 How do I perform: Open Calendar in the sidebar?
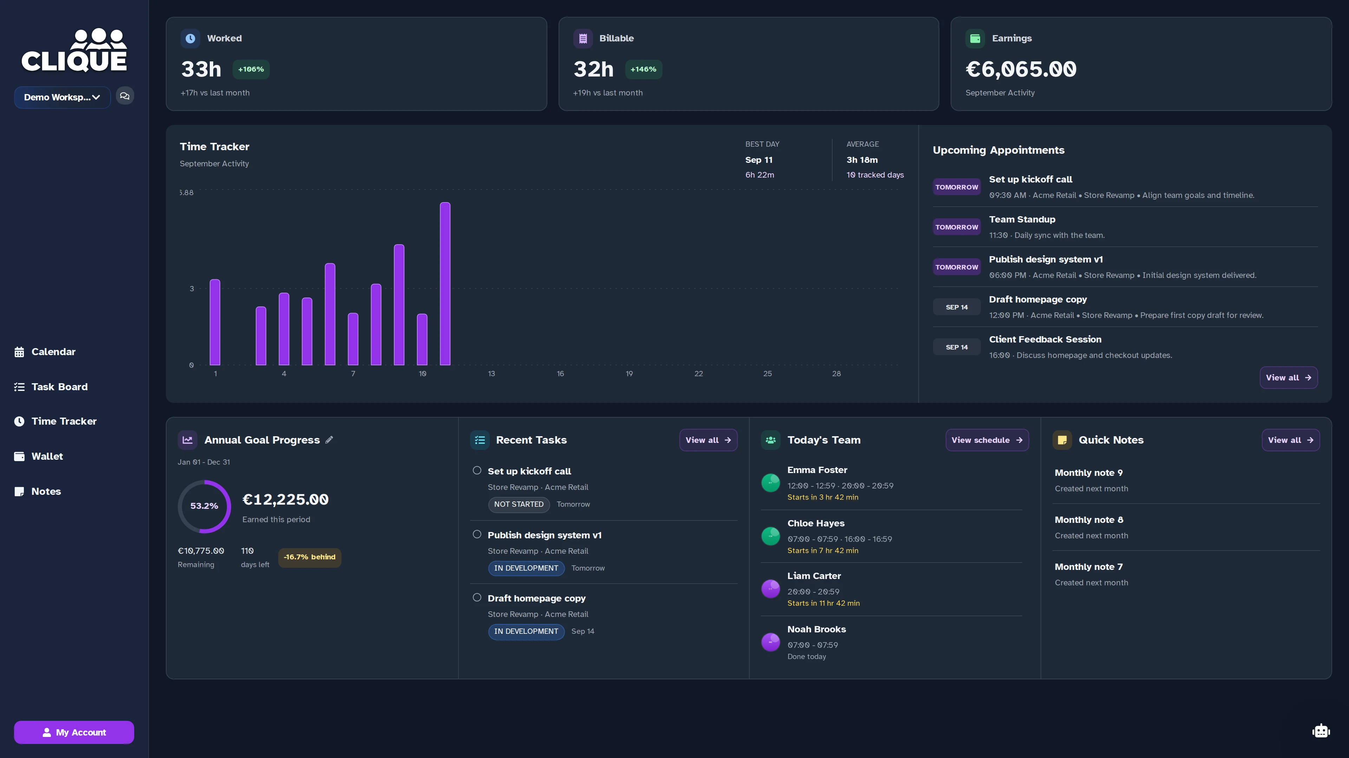pyautogui.click(x=45, y=352)
